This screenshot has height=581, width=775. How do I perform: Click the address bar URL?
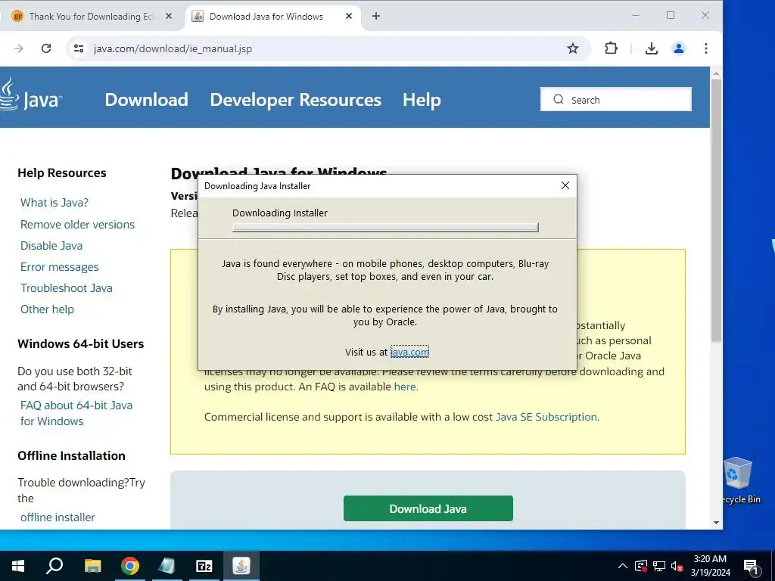173,48
